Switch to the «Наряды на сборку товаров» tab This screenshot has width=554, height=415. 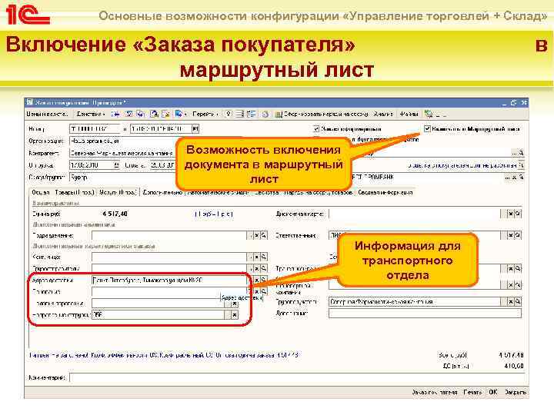click(319, 192)
